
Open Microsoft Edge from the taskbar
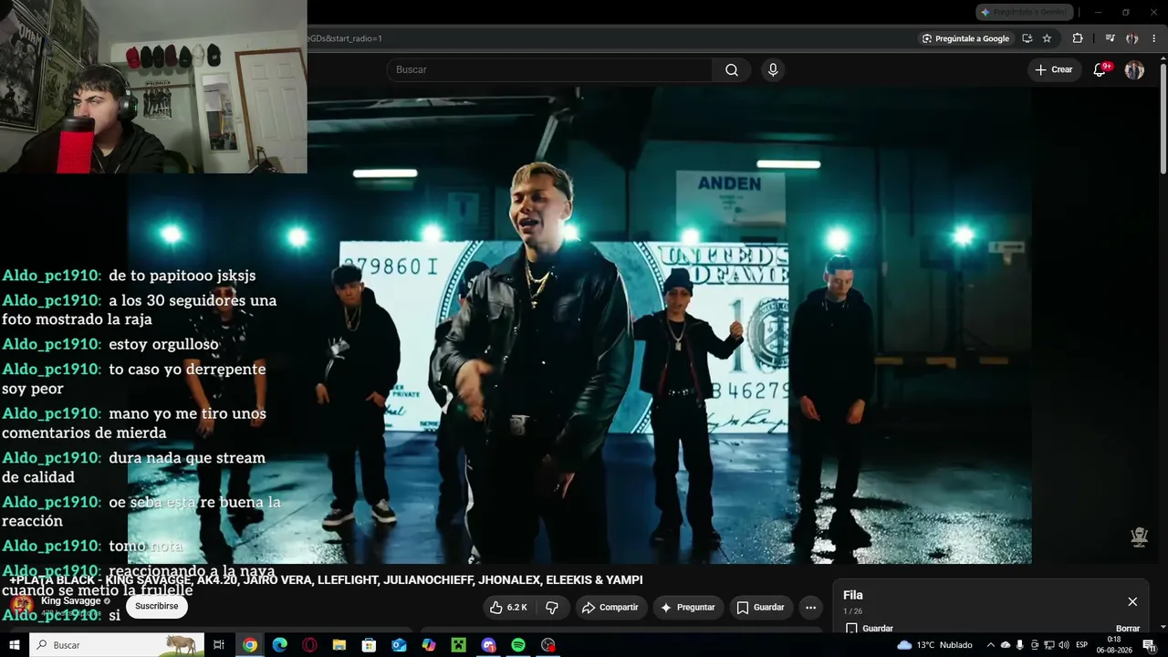(279, 645)
